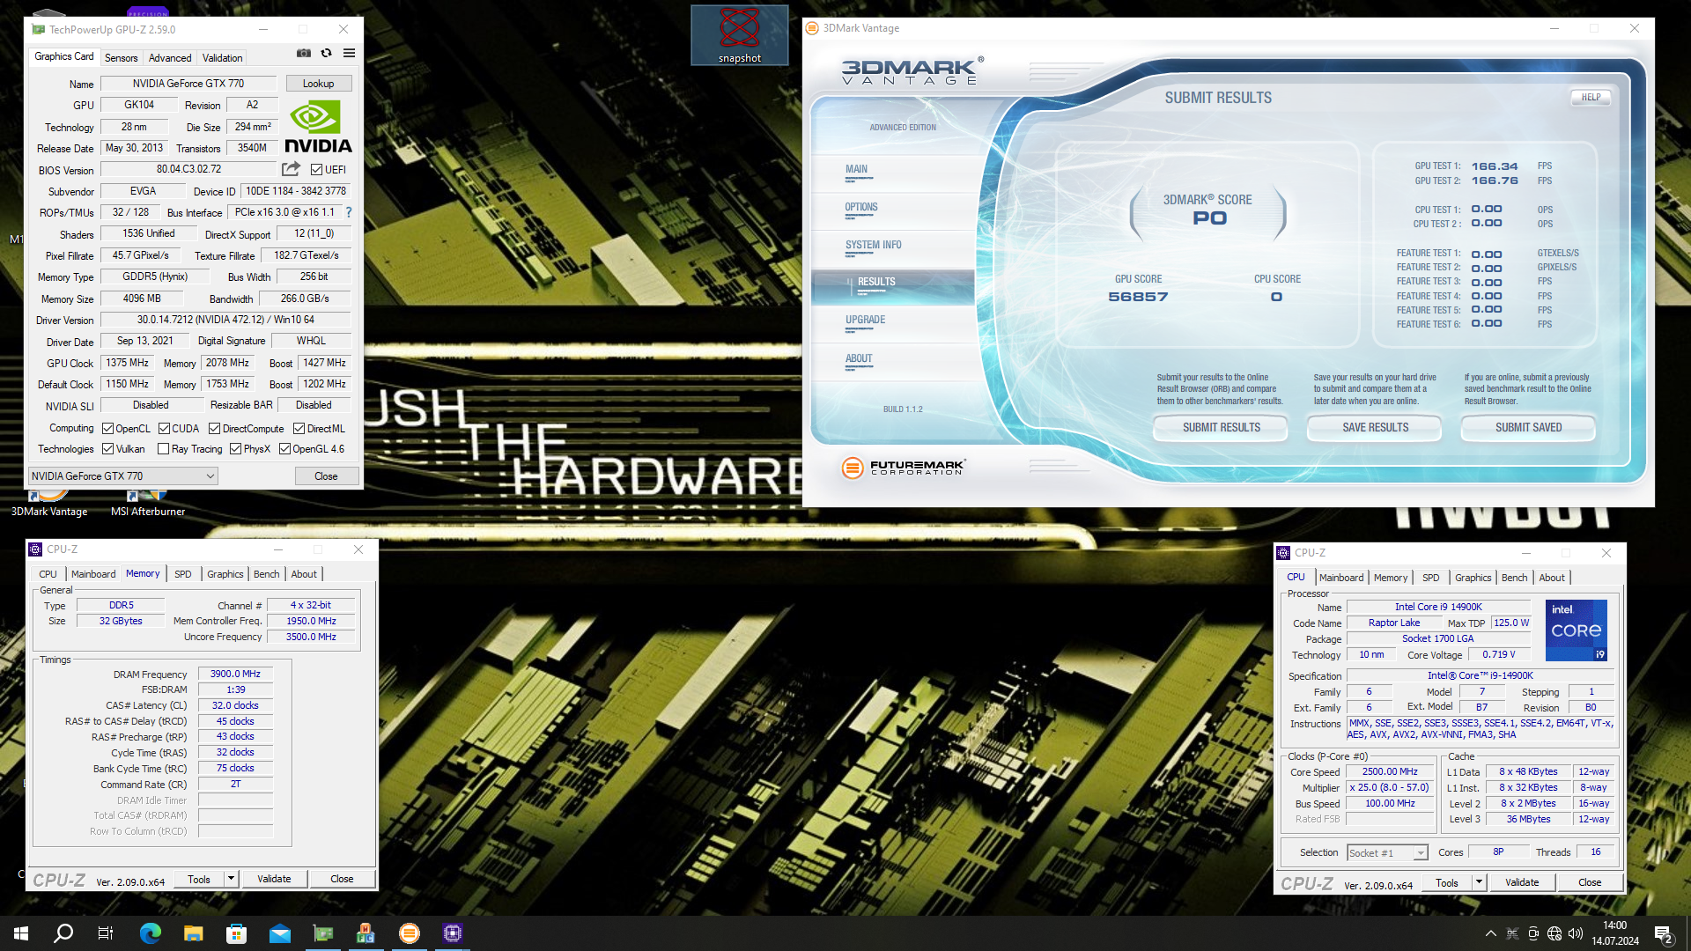Launch Microsoft Edge from taskbar
The image size is (1691, 951).
[151, 933]
